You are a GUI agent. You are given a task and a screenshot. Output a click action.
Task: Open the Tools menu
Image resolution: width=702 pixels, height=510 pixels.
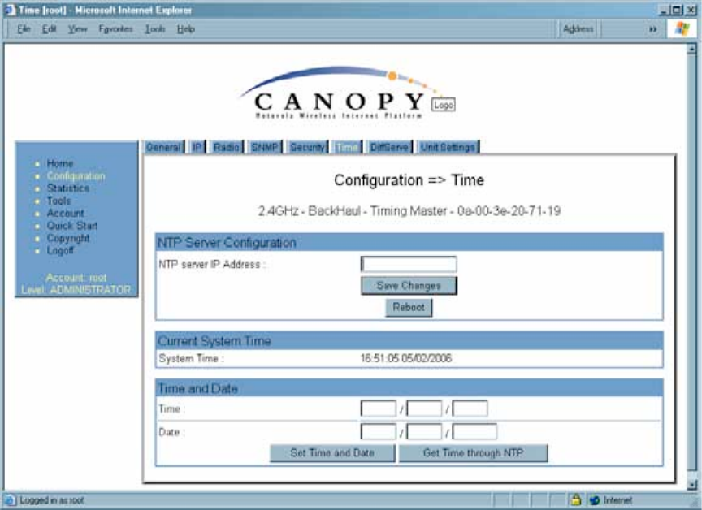click(155, 29)
